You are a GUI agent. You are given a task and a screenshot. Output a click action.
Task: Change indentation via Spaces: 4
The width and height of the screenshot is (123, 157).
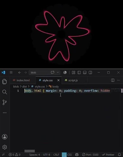[x=34, y=155]
